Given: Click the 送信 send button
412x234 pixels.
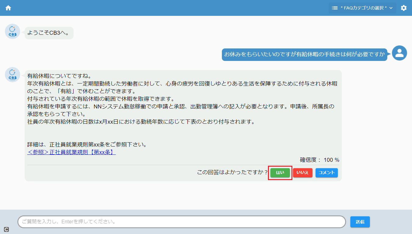Looking at the screenshot, I should pos(360,222).
